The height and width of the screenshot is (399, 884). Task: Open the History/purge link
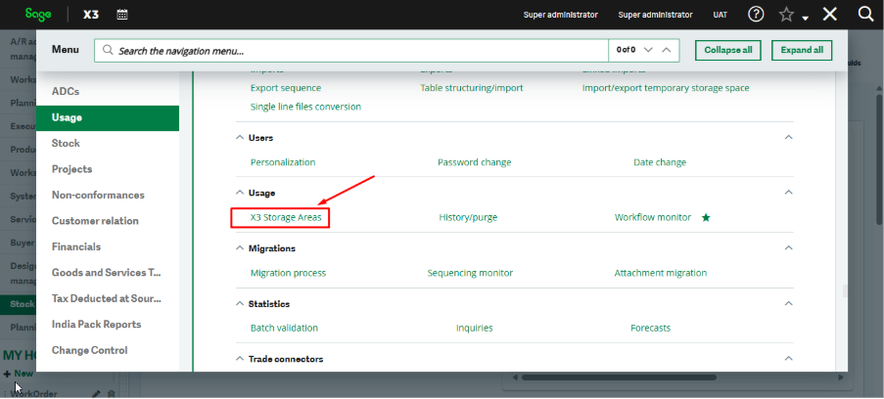(468, 217)
